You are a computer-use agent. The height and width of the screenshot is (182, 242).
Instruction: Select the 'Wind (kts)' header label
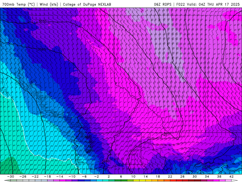pyautogui.click(x=49, y=4)
